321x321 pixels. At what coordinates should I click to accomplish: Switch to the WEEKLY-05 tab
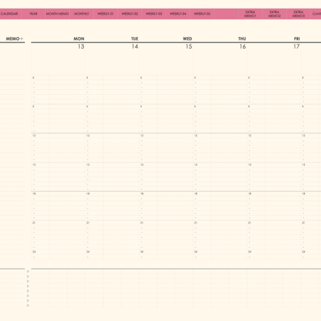tap(202, 14)
